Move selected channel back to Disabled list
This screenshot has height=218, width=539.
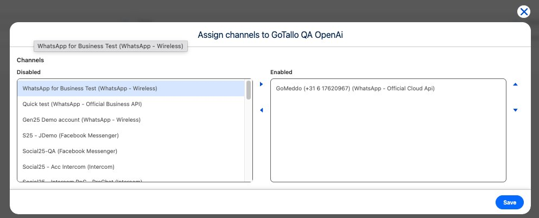point(261,110)
